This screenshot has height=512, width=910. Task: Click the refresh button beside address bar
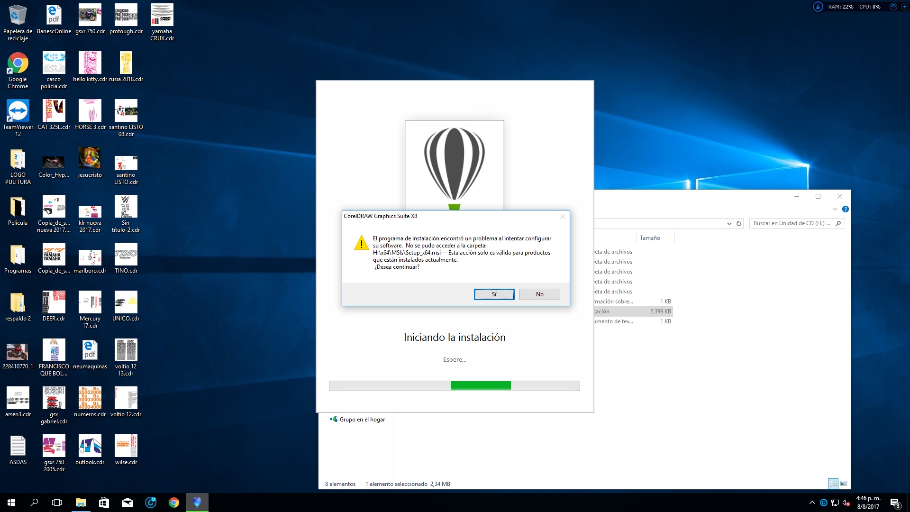pos(739,223)
